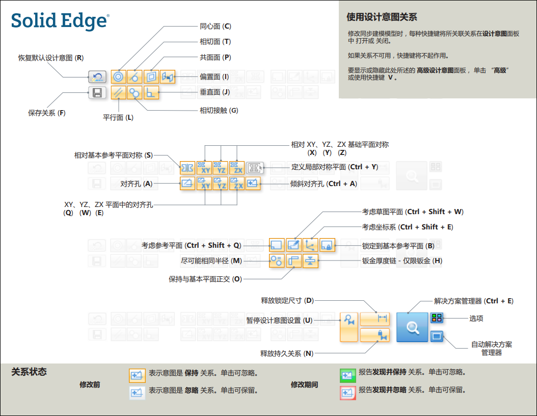
Task: Click the suspend design intent settings icon
Action: point(349,327)
